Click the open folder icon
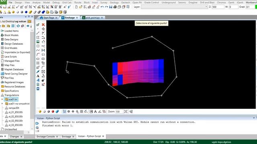The image size is (257, 144). (x=81, y=7)
